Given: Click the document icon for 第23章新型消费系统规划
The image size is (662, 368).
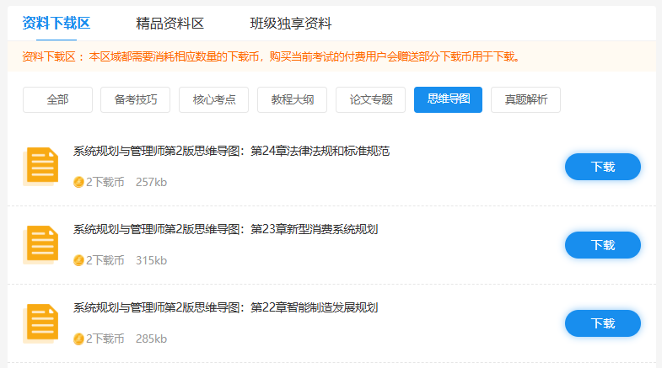Looking at the screenshot, I should pos(40,244).
